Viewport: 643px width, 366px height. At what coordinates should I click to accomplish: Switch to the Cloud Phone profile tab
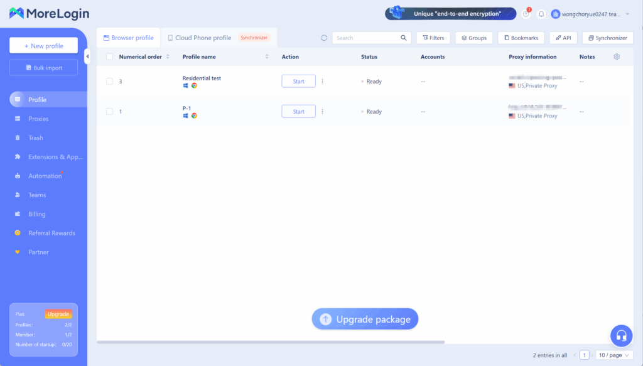pyautogui.click(x=199, y=38)
